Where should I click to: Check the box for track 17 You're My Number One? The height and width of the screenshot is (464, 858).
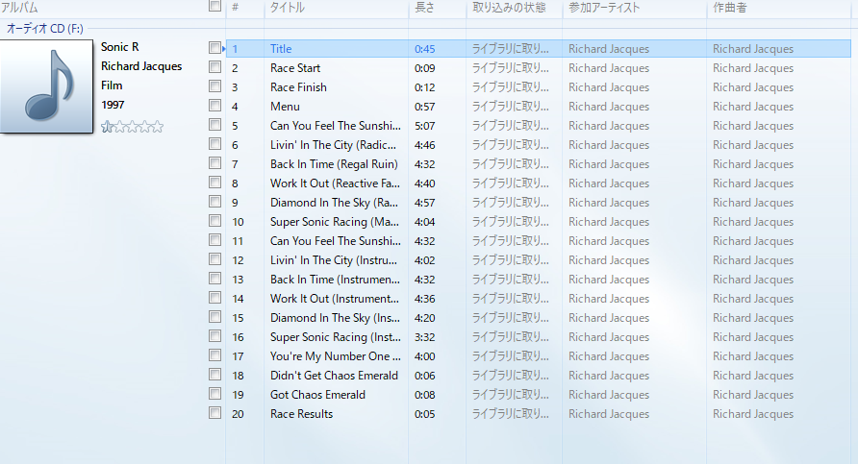(215, 355)
